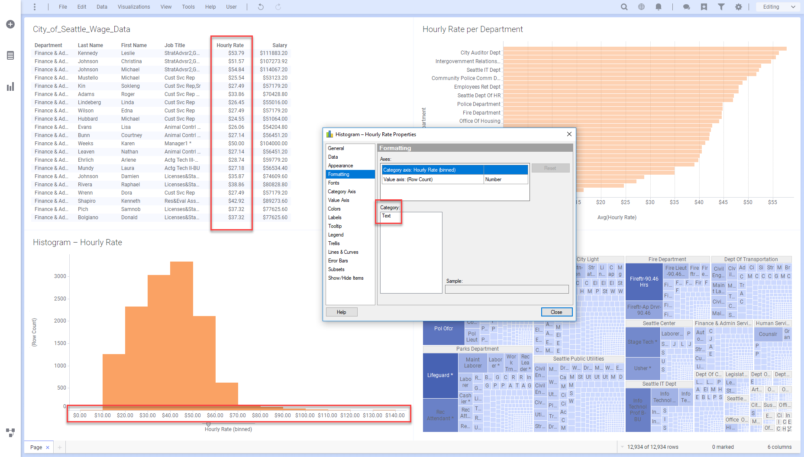
Task: Select Category Axis in properties list
Action: pos(342,192)
